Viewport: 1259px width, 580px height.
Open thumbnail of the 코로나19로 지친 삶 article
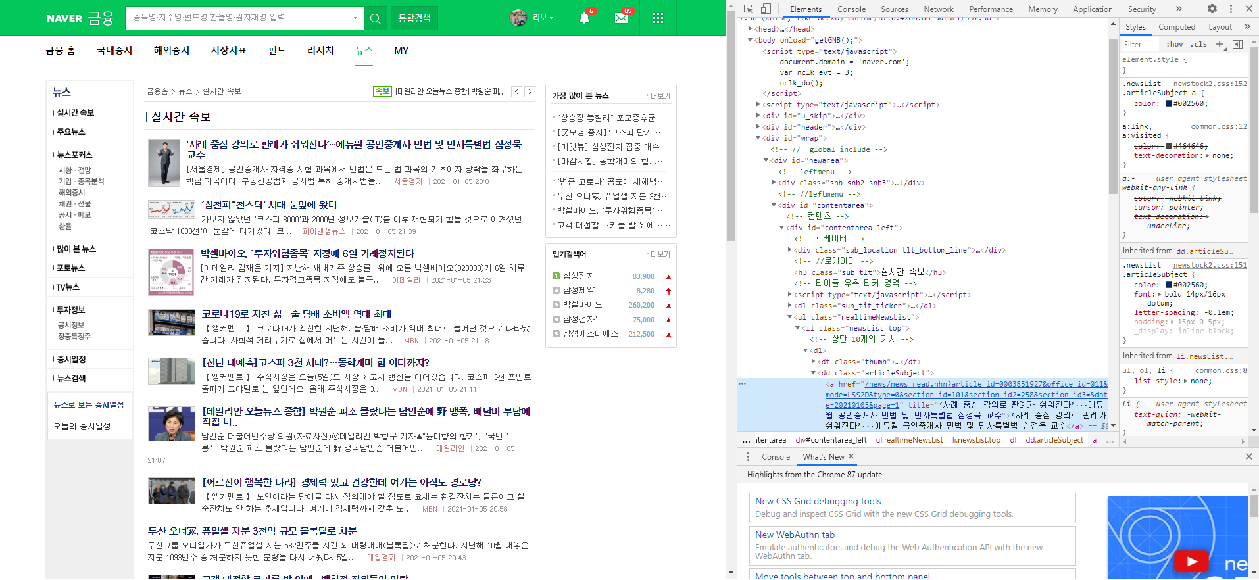click(172, 323)
